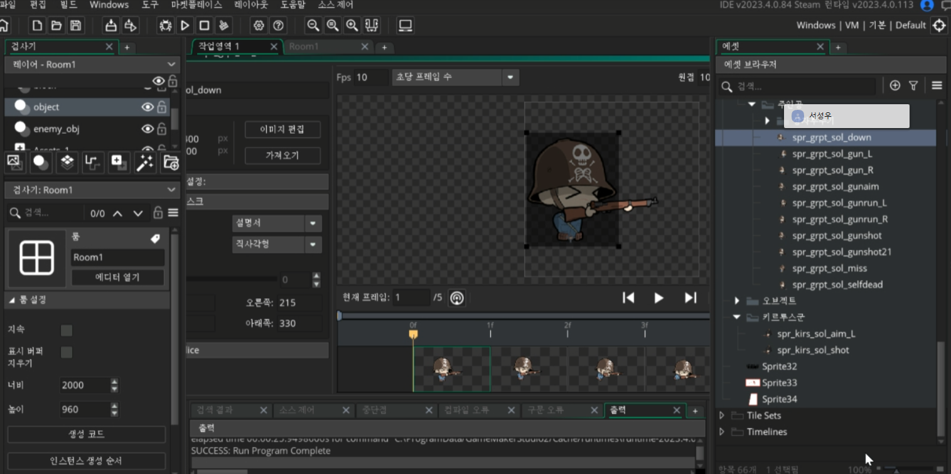Click the Home start page icon
Viewport: 951px width, 474px height.
pos(4,26)
